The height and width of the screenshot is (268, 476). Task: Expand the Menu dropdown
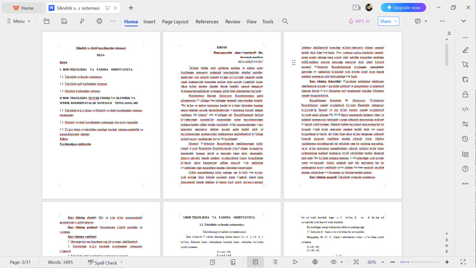pyautogui.click(x=19, y=21)
